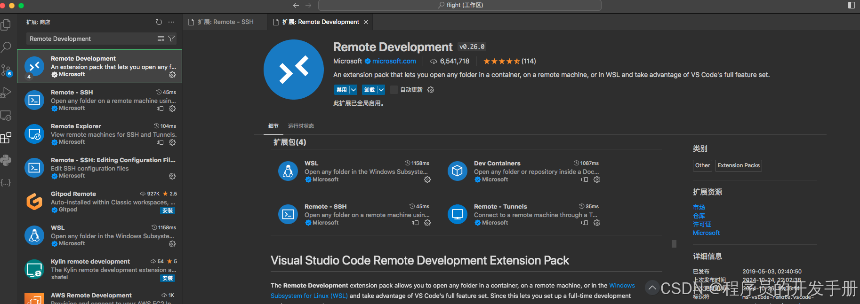Open manage gear for Remote - SSH in sidebar
This screenshot has width=860, height=304.
(172, 109)
